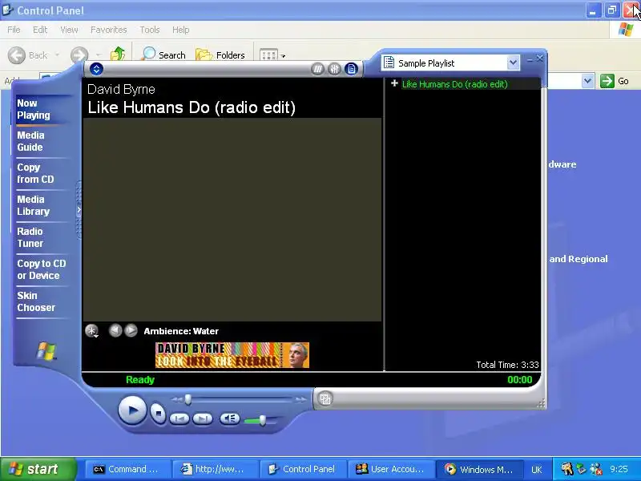This screenshot has width=641, height=481.
Task: Click the Windows logo in player sidebar
Action: point(46,351)
